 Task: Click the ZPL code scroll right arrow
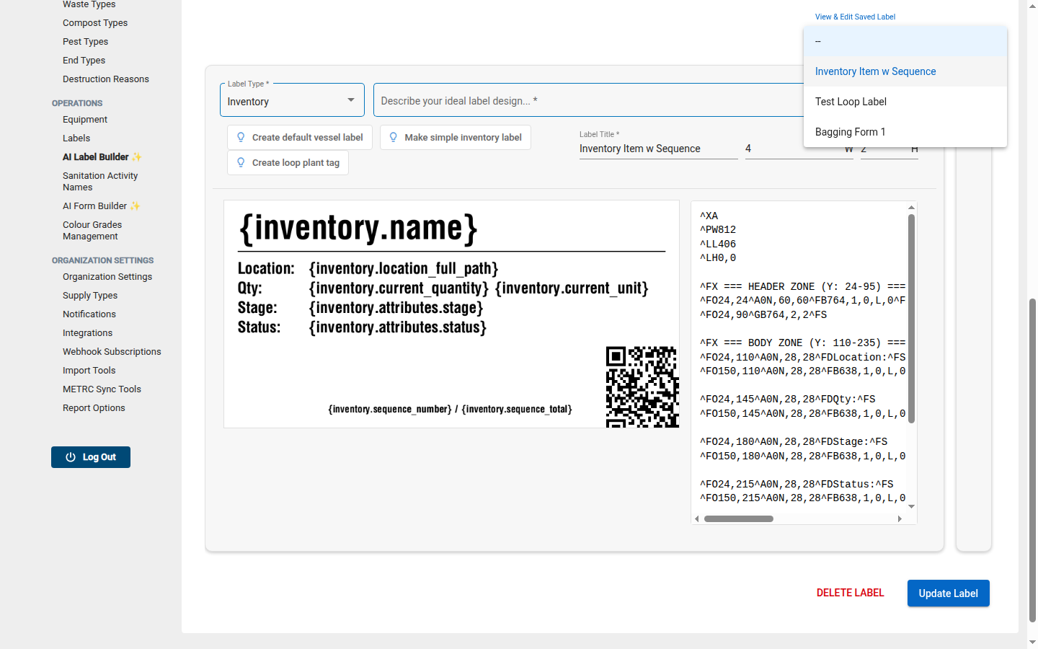pos(900,518)
